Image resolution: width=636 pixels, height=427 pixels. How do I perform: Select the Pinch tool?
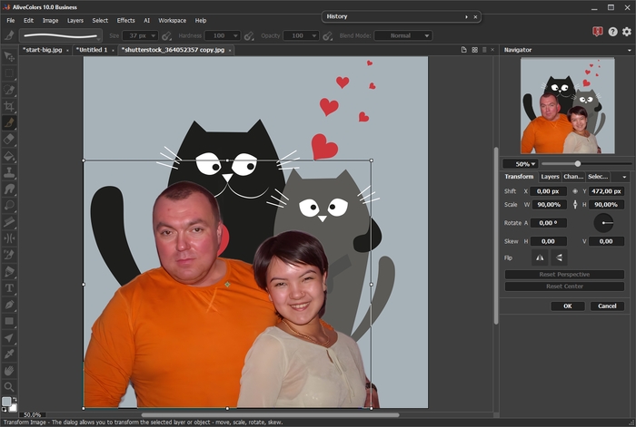point(9,238)
